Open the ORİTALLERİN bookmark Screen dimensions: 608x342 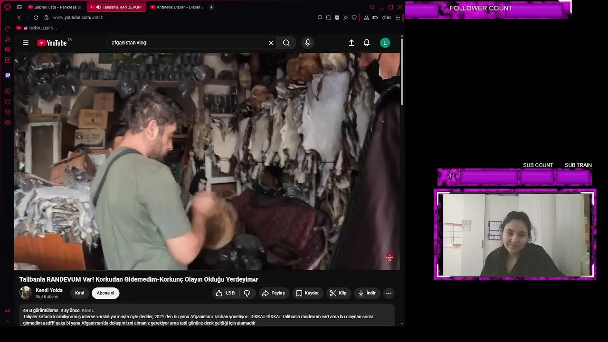point(37,28)
